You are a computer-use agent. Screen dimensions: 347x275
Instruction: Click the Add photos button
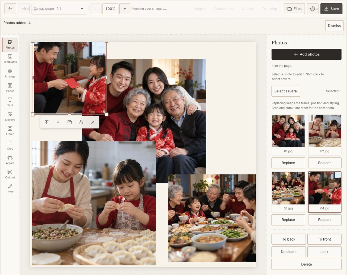[x=307, y=54]
